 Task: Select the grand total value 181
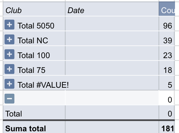pos(166,127)
